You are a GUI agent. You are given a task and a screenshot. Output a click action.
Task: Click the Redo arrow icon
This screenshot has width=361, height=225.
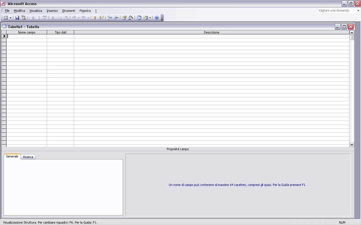point(83,18)
